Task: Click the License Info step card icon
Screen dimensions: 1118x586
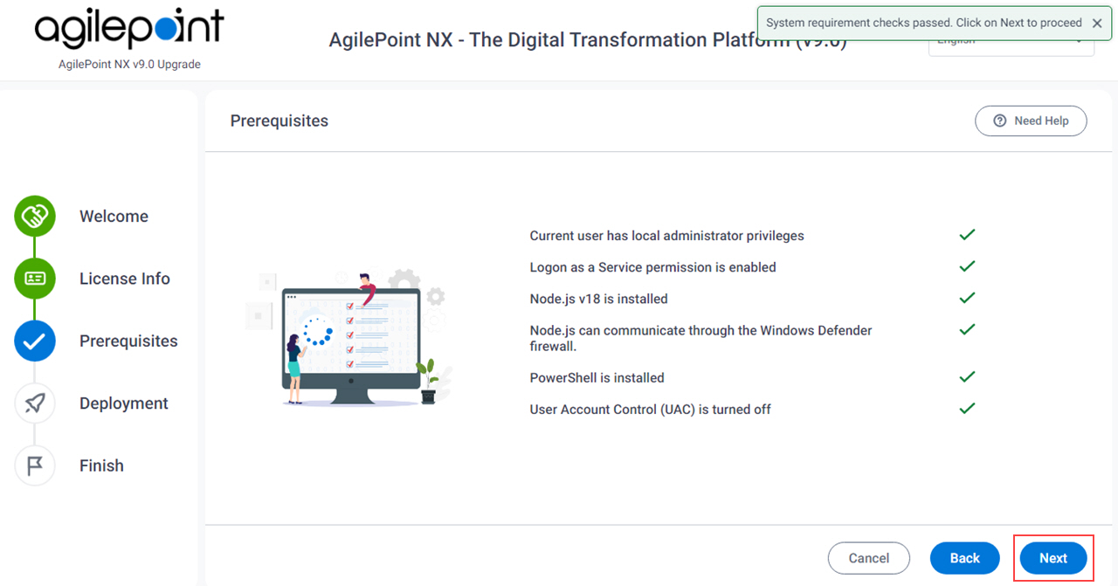Action: click(x=35, y=279)
